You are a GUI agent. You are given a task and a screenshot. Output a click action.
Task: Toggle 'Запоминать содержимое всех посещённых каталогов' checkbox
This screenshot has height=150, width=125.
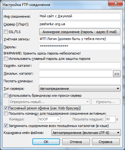click(6, 126)
